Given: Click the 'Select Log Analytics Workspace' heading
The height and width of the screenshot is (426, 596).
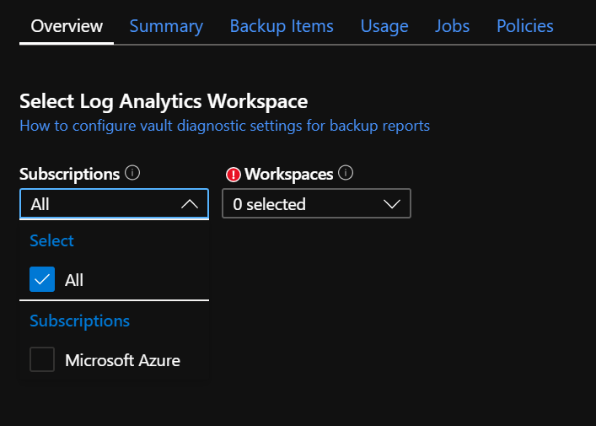Looking at the screenshot, I should point(164,101).
